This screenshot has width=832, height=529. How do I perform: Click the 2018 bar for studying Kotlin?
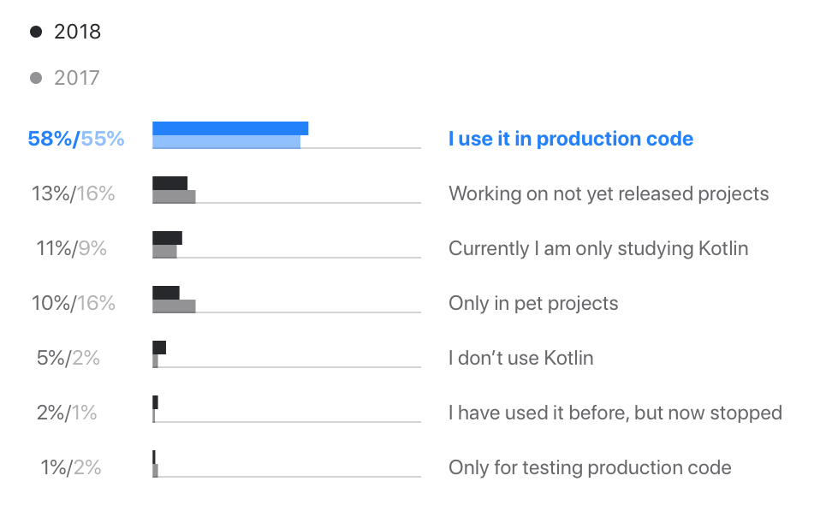(x=167, y=238)
